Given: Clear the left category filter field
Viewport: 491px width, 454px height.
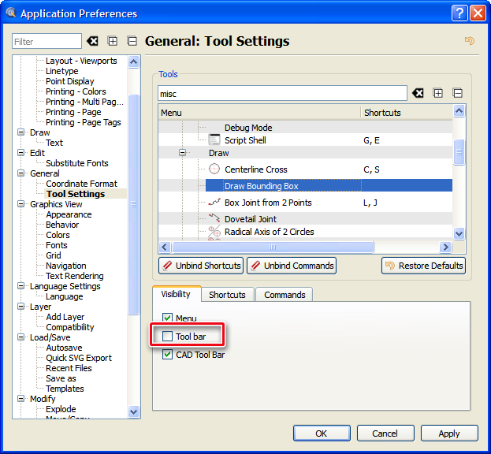Looking at the screenshot, I should (93, 41).
